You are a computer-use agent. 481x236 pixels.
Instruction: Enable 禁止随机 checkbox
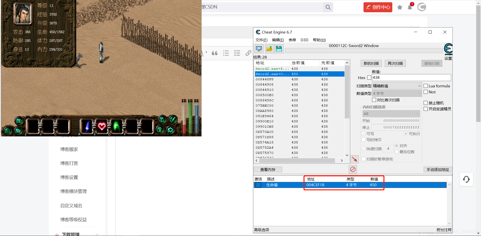[x=426, y=103]
